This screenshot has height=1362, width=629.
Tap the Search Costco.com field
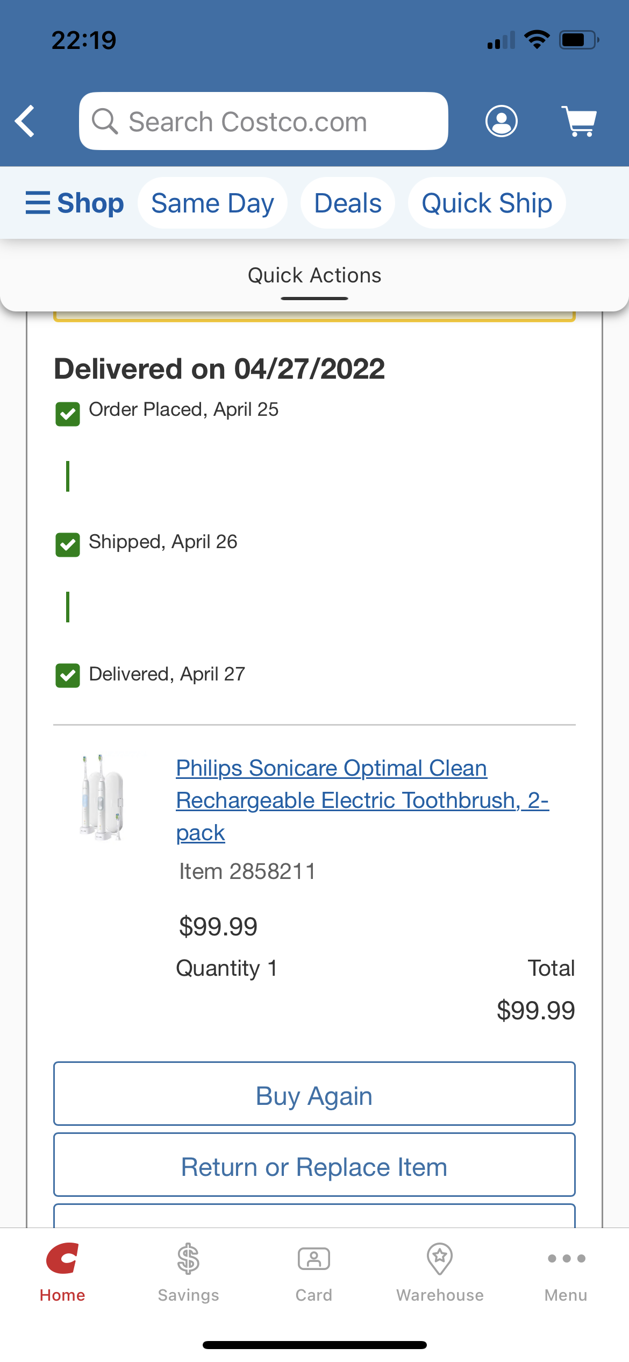point(263,121)
